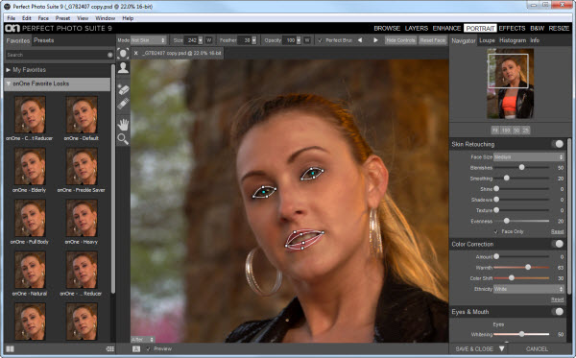Image resolution: width=576 pixels, height=358 pixels.
Task: Open the Preset menu
Action: (62, 18)
